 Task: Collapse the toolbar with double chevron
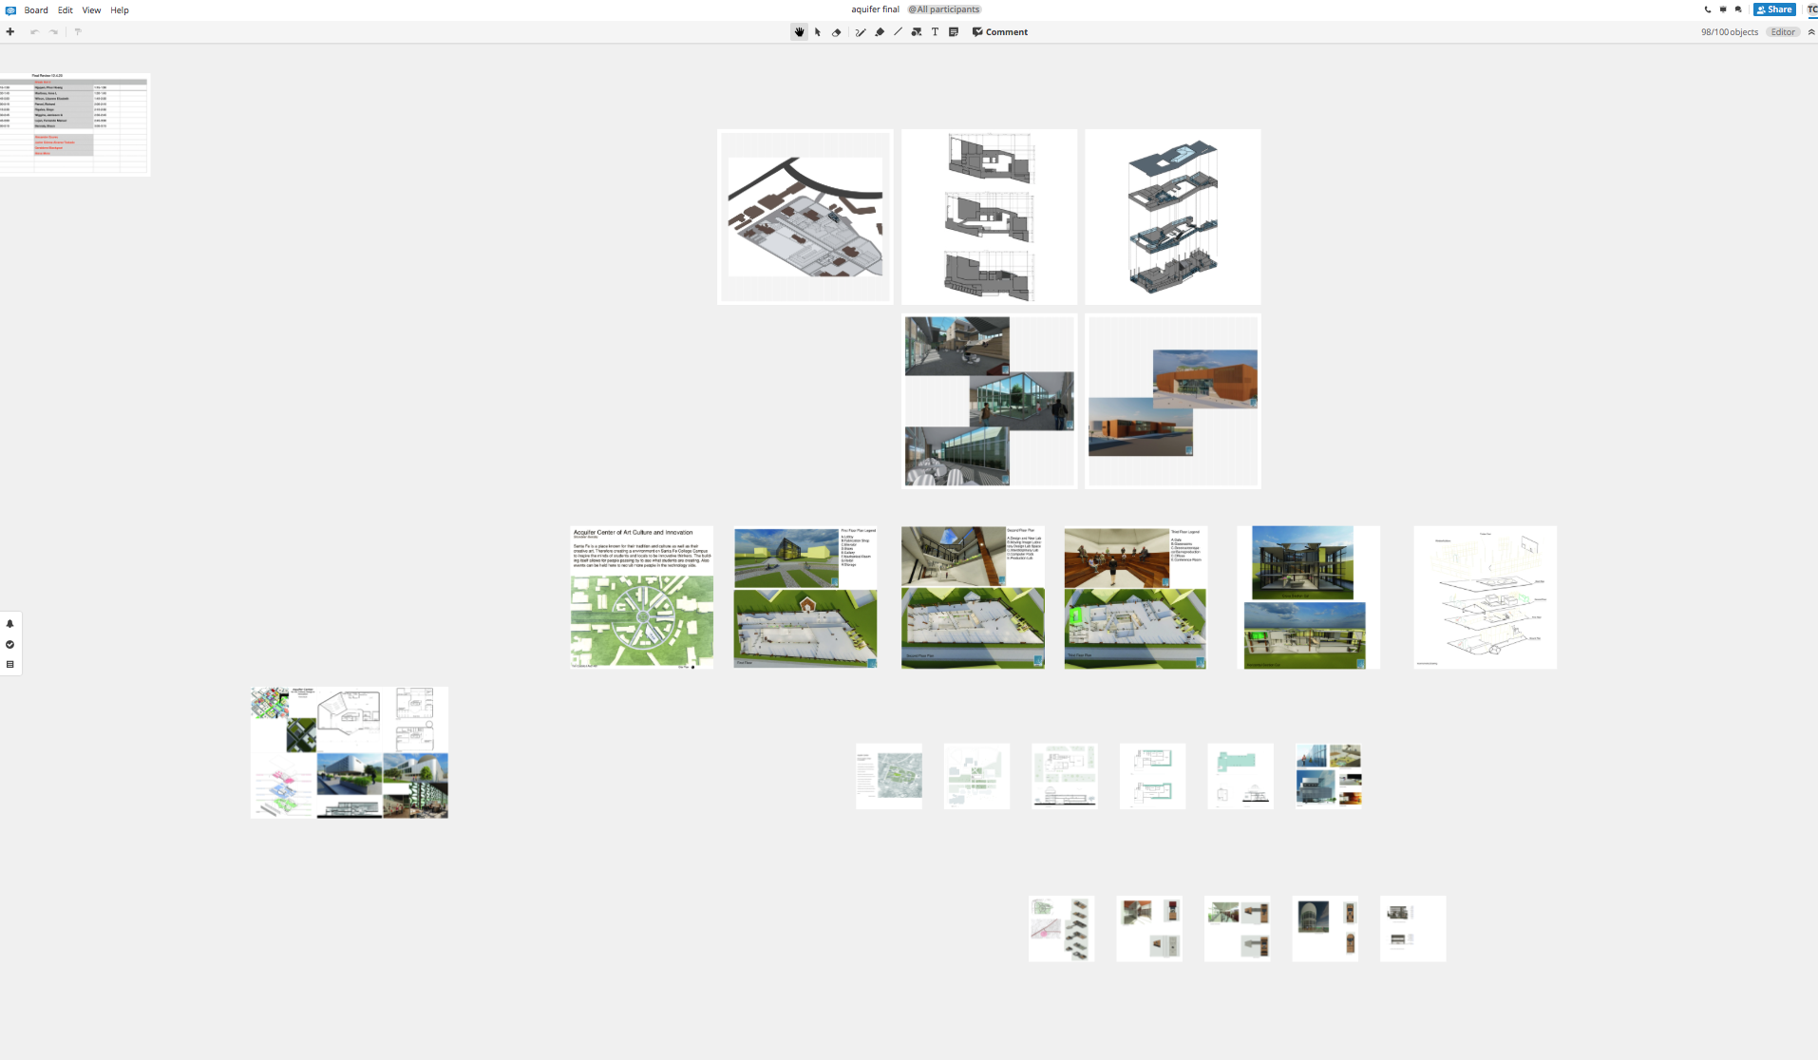click(x=1810, y=31)
